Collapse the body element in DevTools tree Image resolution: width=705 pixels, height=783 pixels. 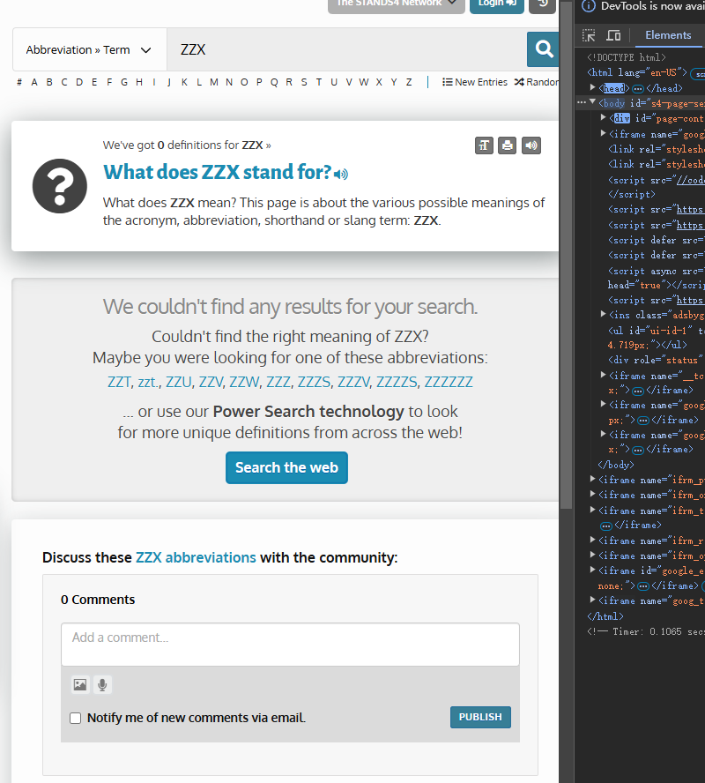(593, 103)
